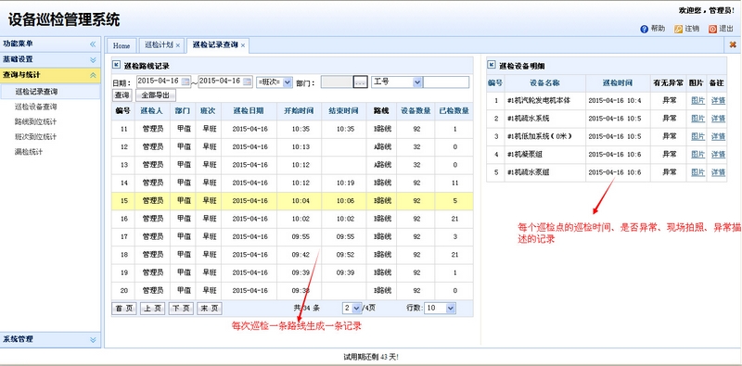This screenshot has width=742, height=366.
Task: Select record row number 20
Action: pyautogui.click(x=292, y=290)
